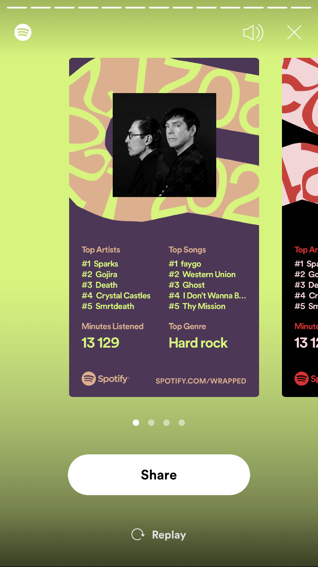Screen dimensions: 318x567
Task: Click the first story progress segment
Action: pos(17,7)
